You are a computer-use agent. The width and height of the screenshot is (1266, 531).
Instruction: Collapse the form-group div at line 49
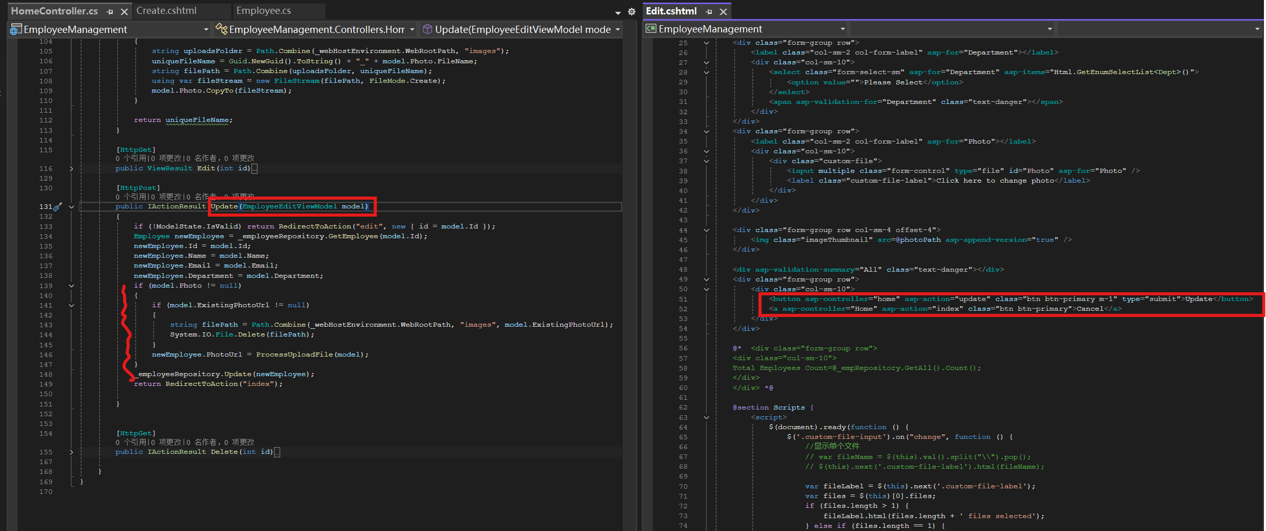click(x=707, y=279)
